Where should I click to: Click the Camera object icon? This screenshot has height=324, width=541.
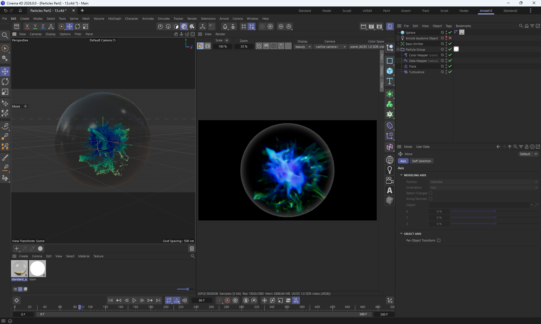coord(390,180)
